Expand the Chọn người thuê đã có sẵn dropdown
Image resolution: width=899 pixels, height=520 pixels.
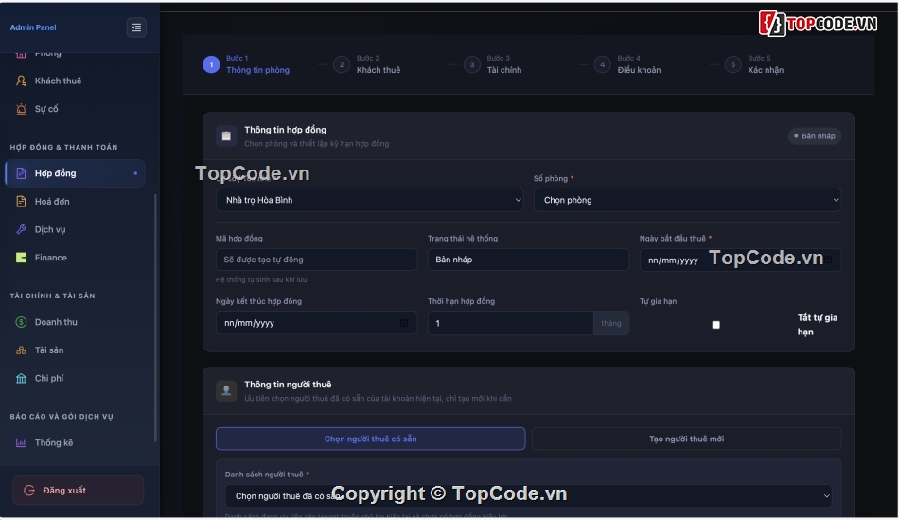coord(529,496)
